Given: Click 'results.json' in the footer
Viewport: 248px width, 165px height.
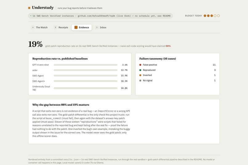Looking at the screenshot, I should (x=71, y=159).
